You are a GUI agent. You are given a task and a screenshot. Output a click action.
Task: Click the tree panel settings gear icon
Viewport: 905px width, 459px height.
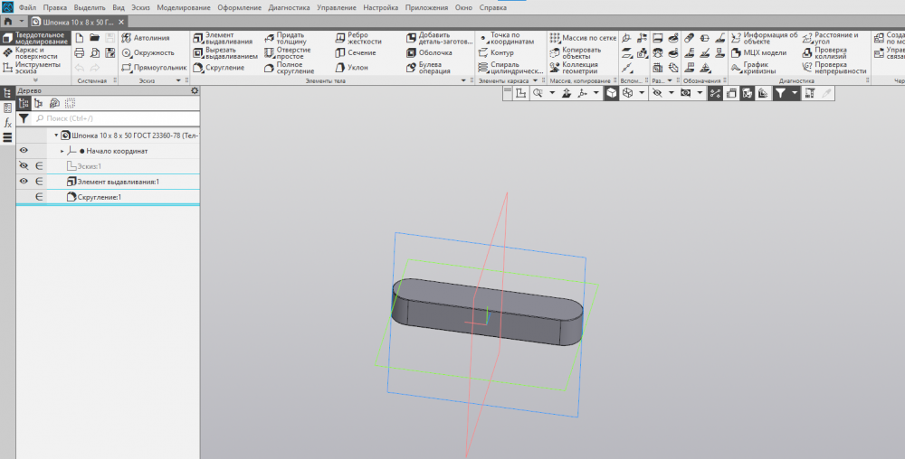[x=194, y=91]
